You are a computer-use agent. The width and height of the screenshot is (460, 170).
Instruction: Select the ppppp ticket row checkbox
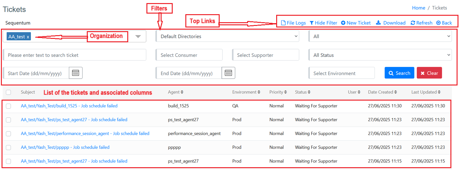click(8, 147)
